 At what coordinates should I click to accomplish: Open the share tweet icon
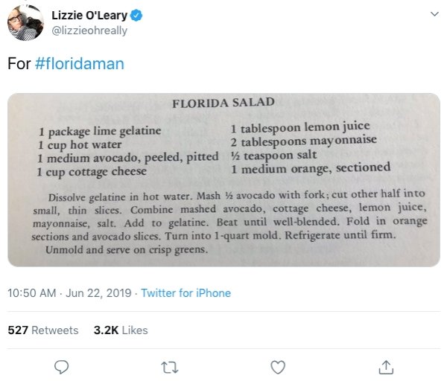point(386,367)
